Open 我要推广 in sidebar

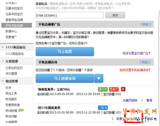[x=11, y=37]
